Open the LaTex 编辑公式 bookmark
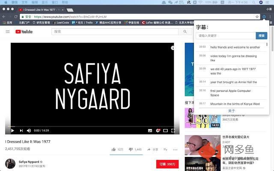274x171 pixels. click(x=157, y=23)
